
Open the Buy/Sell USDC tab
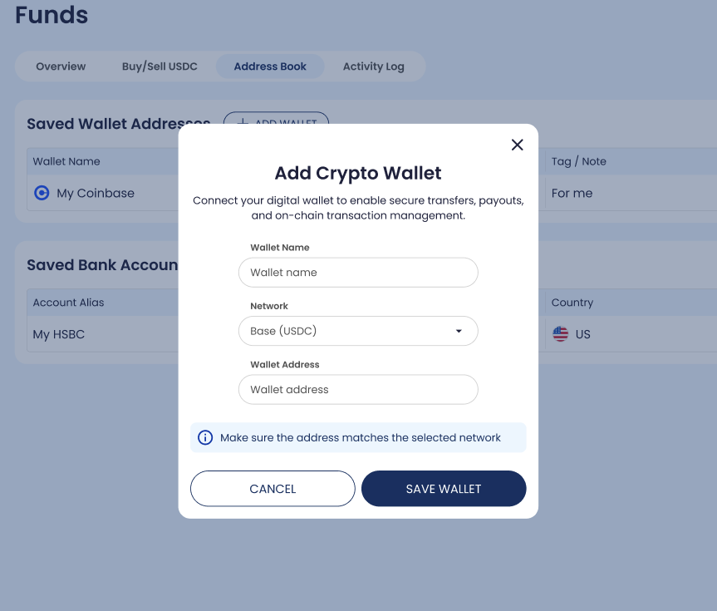pyautogui.click(x=160, y=67)
